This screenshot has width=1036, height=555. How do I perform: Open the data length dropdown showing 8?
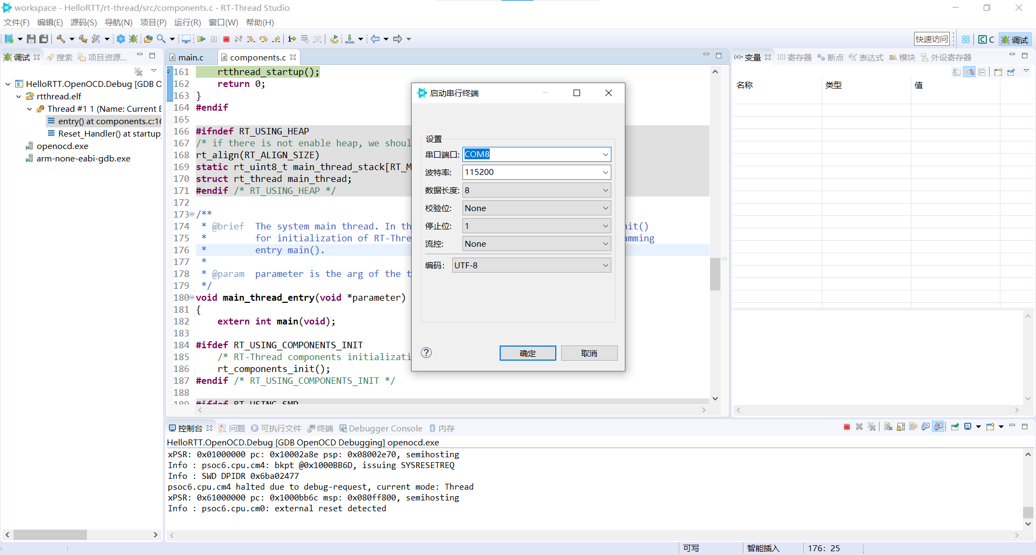tap(537, 190)
